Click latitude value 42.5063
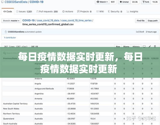This screenshot has height=125, width=160. point(71,79)
